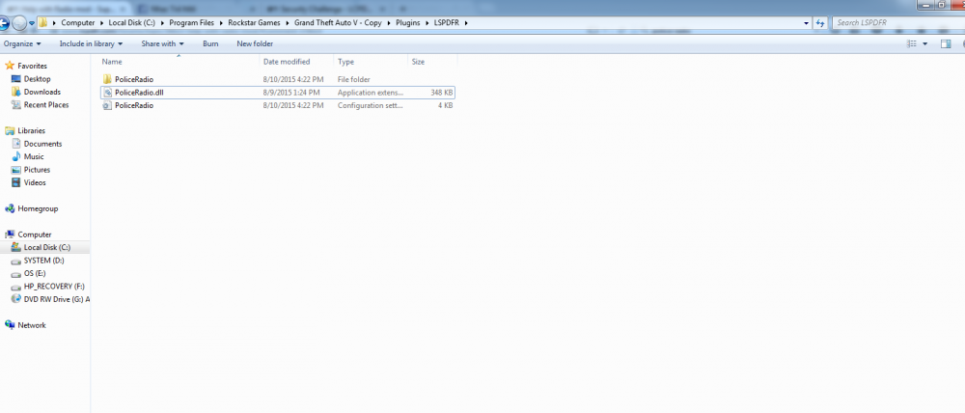Screen dimensions: 965x413
Task: Select Homegroup in navigation pane
Action: click(x=38, y=208)
